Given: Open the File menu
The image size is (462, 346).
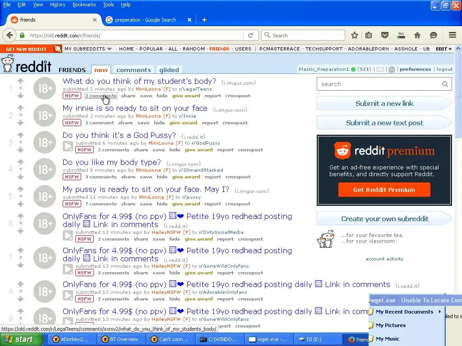Looking at the screenshot, I should [x=7, y=5].
